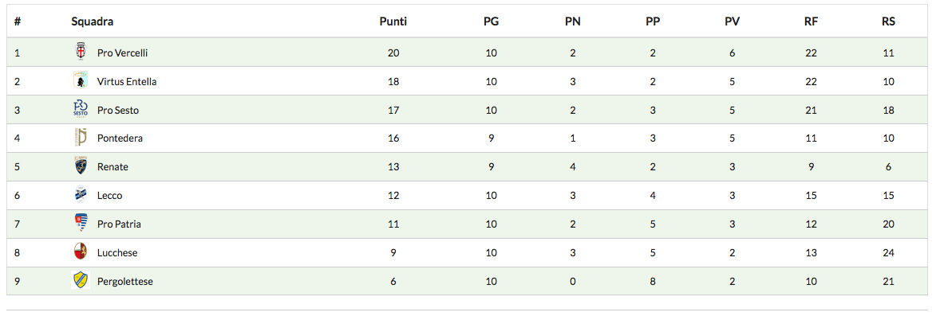Open the Pro Vercelli team name link
940x320 pixels.
(122, 53)
